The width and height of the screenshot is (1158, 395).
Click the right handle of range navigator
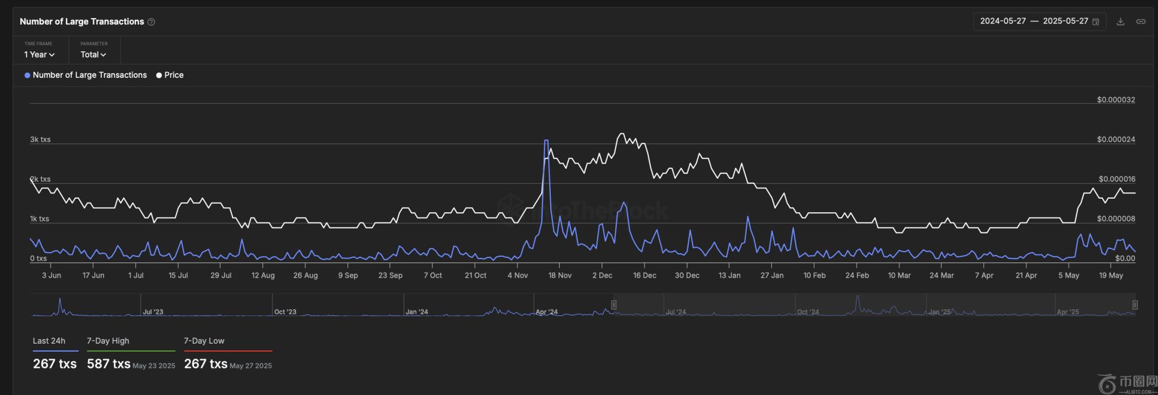[x=1134, y=305]
